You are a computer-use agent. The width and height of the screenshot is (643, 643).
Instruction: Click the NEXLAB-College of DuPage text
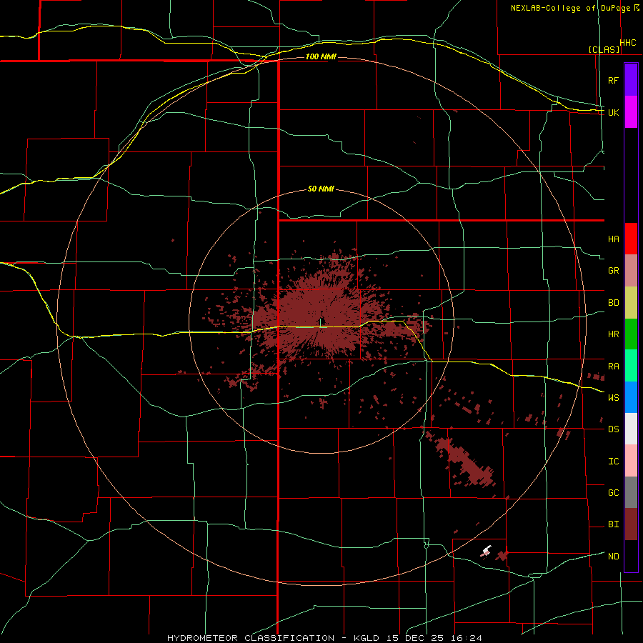(x=571, y=8)
